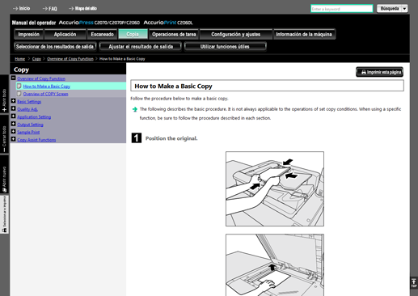
Task: Click the Copy breadcrumb link
Action: [36, 59]
